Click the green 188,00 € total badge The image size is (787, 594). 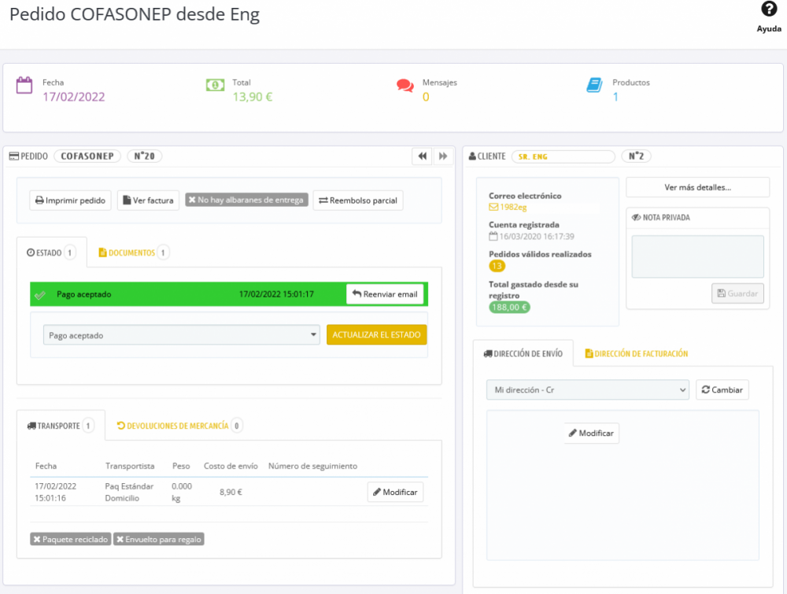[509, 308]
